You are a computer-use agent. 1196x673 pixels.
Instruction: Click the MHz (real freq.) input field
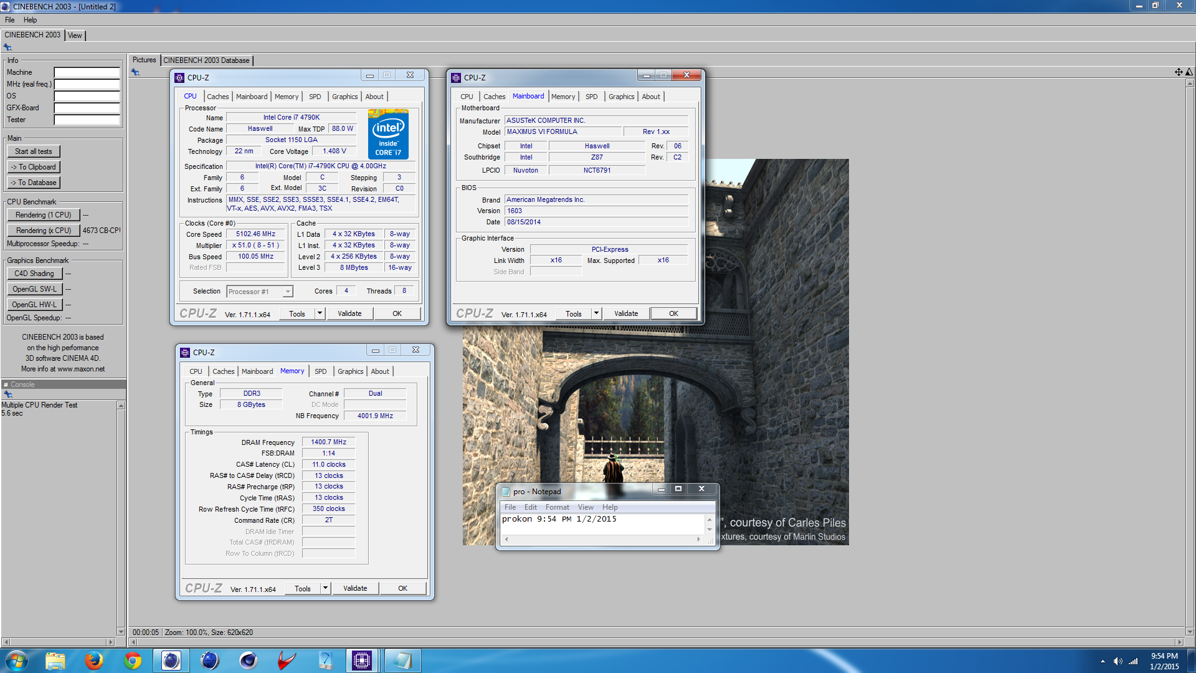point(87,84)
